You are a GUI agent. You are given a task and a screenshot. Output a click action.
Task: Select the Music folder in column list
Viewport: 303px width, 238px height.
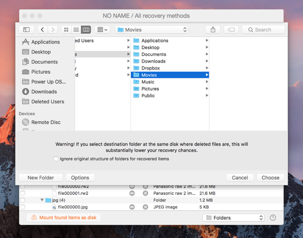pos(170,82)
